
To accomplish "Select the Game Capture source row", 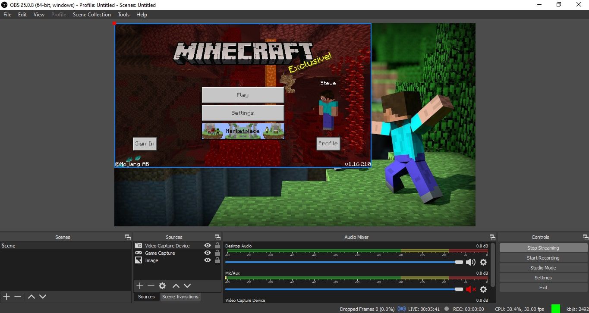I will pos(177,253).
